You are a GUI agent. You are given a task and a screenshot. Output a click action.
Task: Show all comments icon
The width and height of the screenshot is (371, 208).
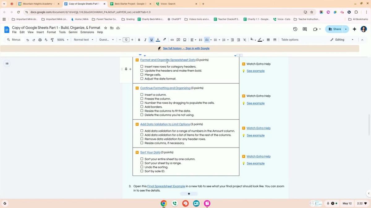click(305, 29)
